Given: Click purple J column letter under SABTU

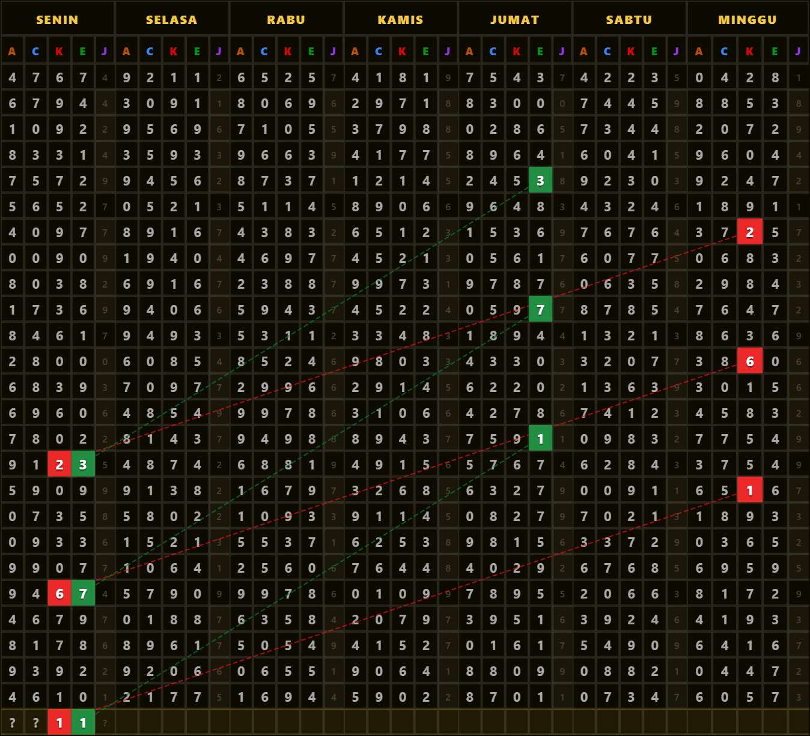Looking at the screenshot, I should pos(676,52).
